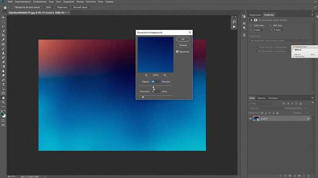Viewport: 318px width, 178px height.
Task: Select the Type tool
Action: tap(3, 84)
